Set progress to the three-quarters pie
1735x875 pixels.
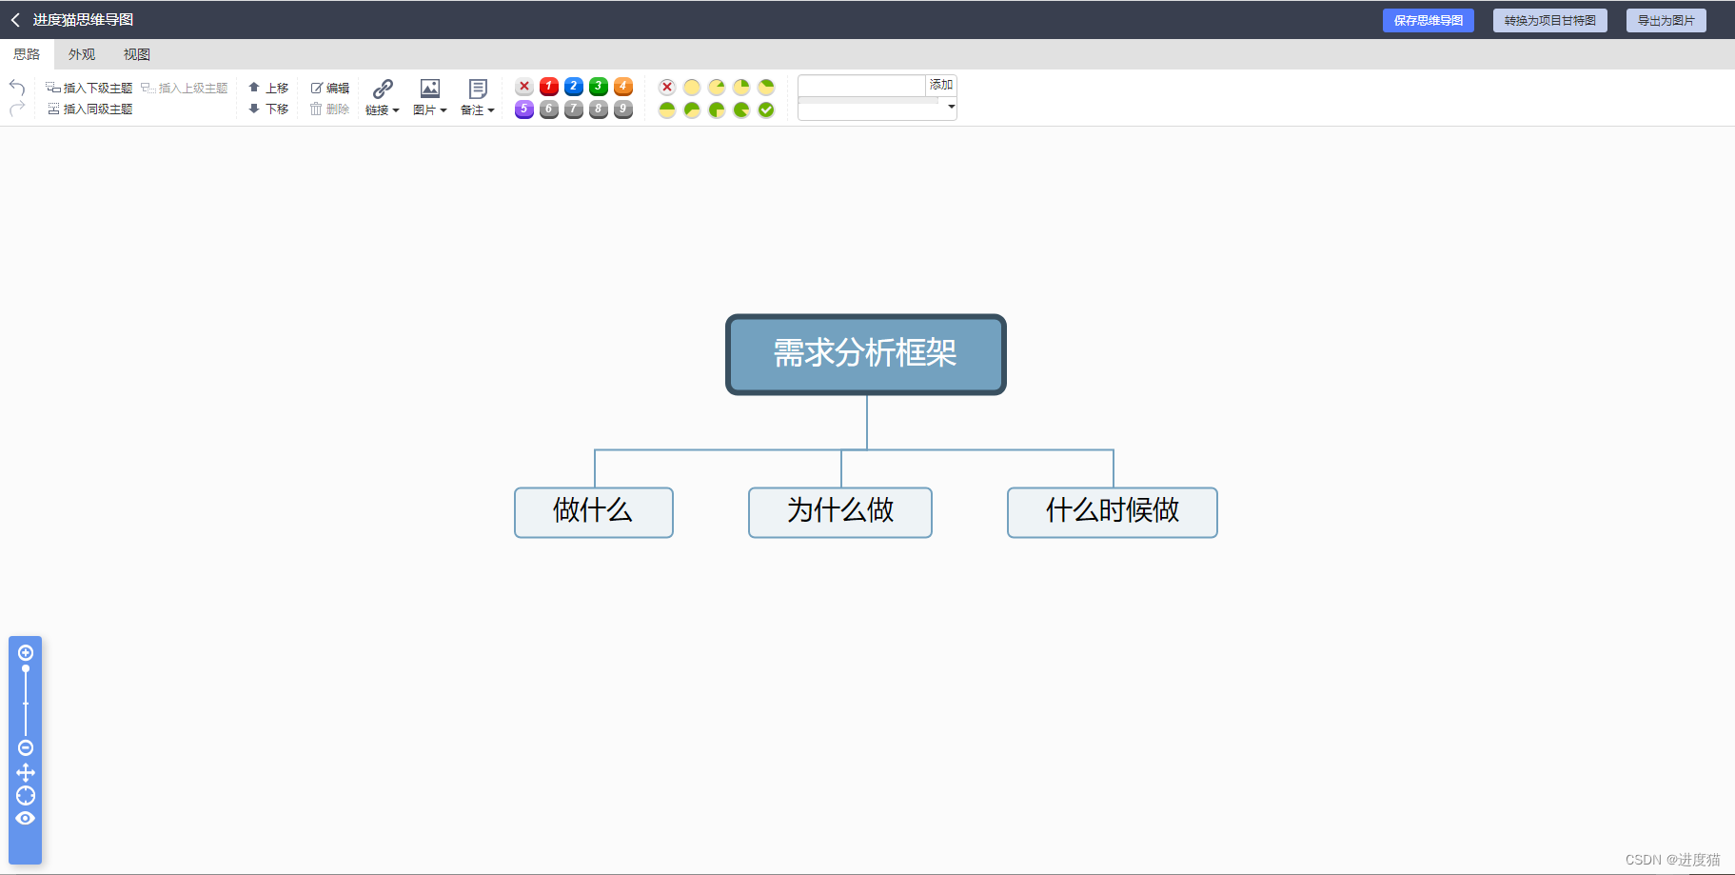click(x=717, y=109)
